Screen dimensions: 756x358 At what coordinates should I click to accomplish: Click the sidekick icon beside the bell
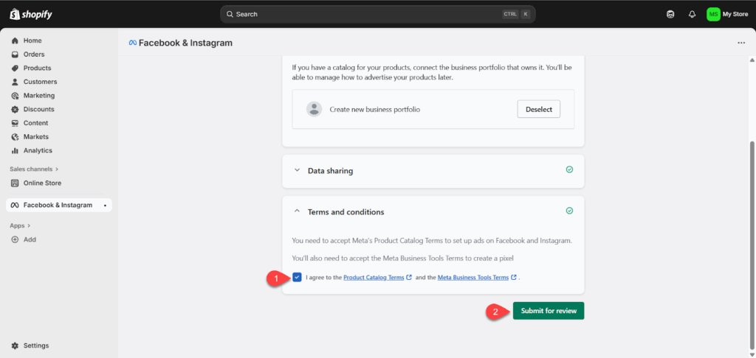point(670,14)
